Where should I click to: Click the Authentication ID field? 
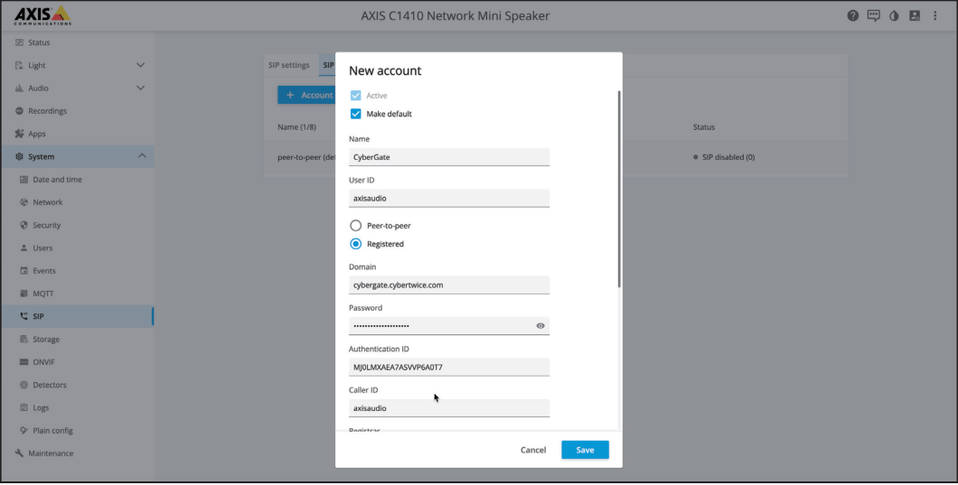[x=449, y=367]
